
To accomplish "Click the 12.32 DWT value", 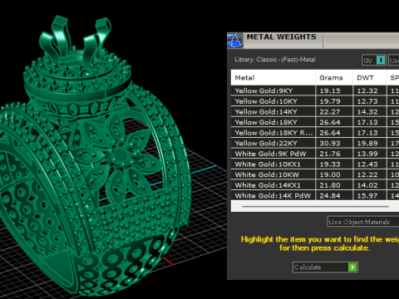I will [367, 91].
